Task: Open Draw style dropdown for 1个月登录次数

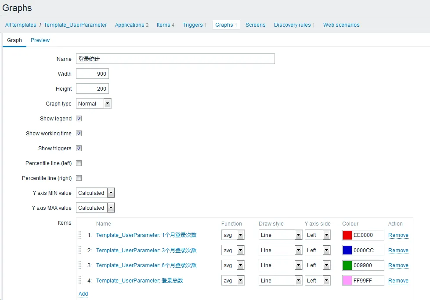Action: 280,235
